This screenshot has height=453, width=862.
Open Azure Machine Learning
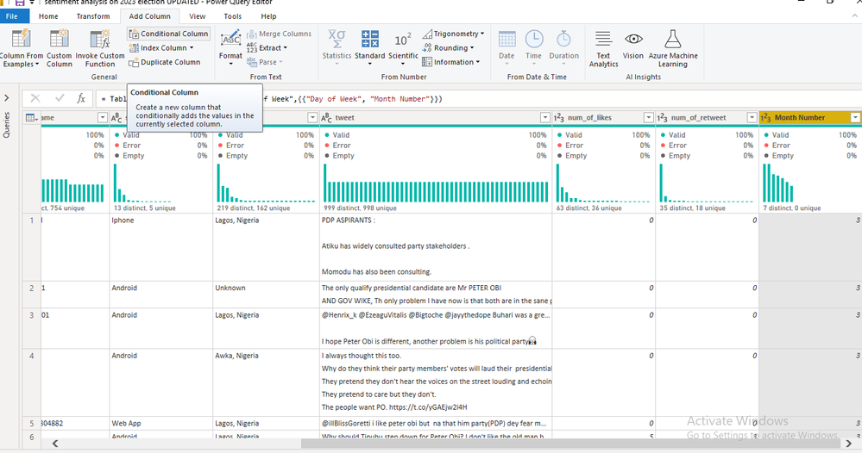tap(673, 48)
